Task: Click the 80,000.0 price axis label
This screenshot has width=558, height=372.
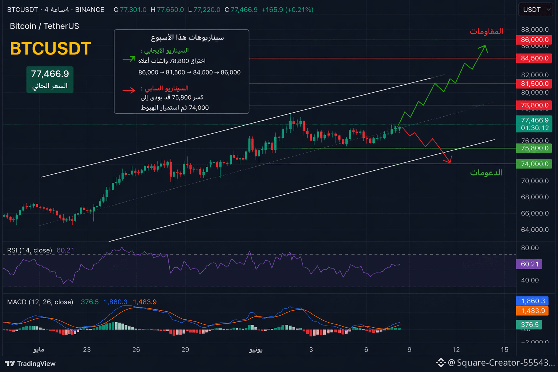Action: coord(535,93)
